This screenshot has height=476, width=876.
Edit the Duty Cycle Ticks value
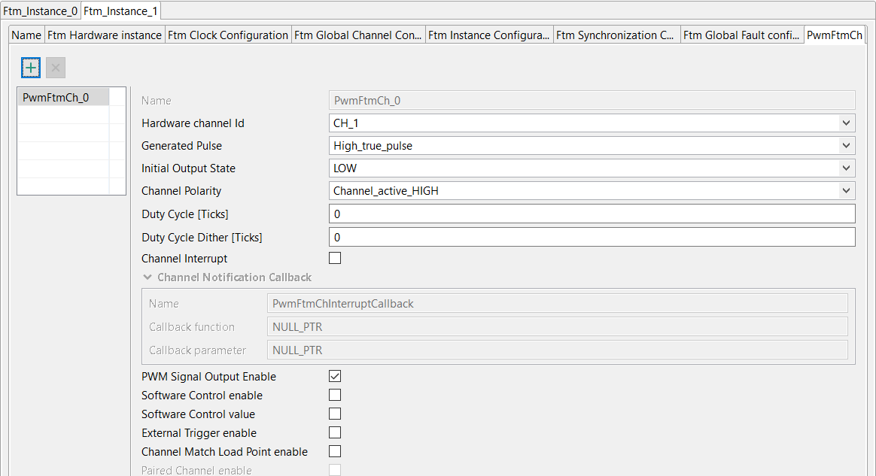coord(592,214)
